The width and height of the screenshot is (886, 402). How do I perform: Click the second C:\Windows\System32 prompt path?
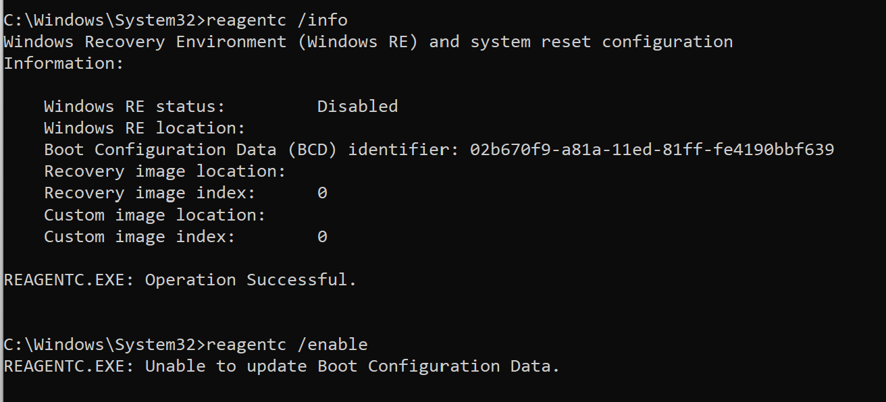101,345
